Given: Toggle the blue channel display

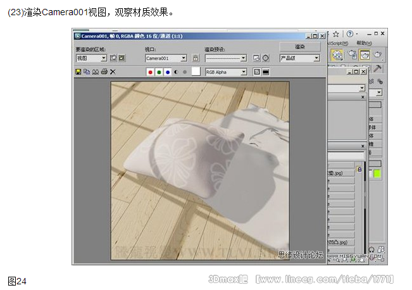Looking at the screenshot, I should point(168,72).
